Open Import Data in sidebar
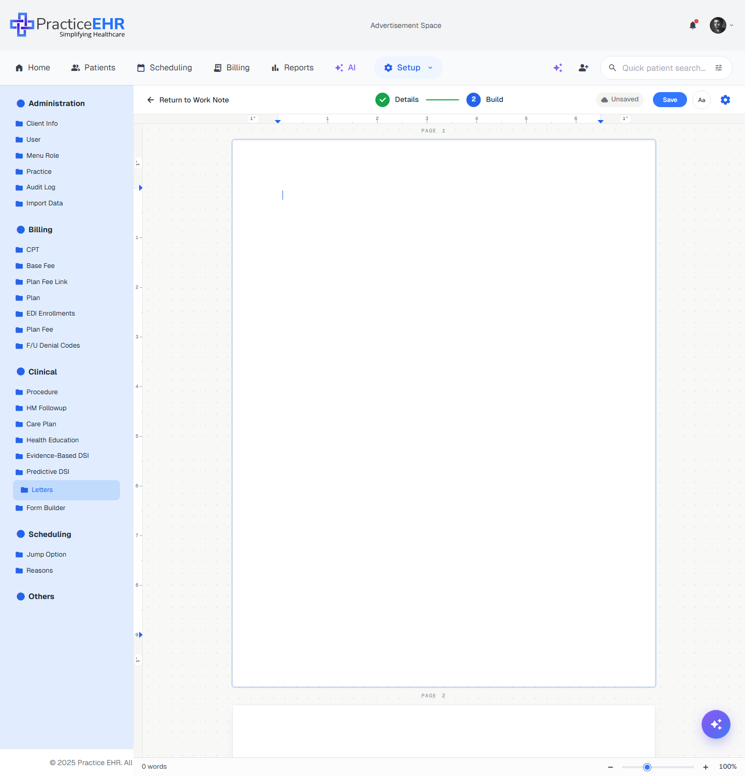Screen dimensions: 745x776 tap(44, 203)
